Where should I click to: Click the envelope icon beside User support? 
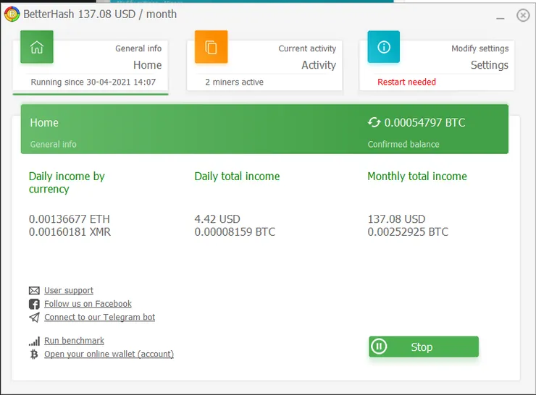[x=34, y=291]
